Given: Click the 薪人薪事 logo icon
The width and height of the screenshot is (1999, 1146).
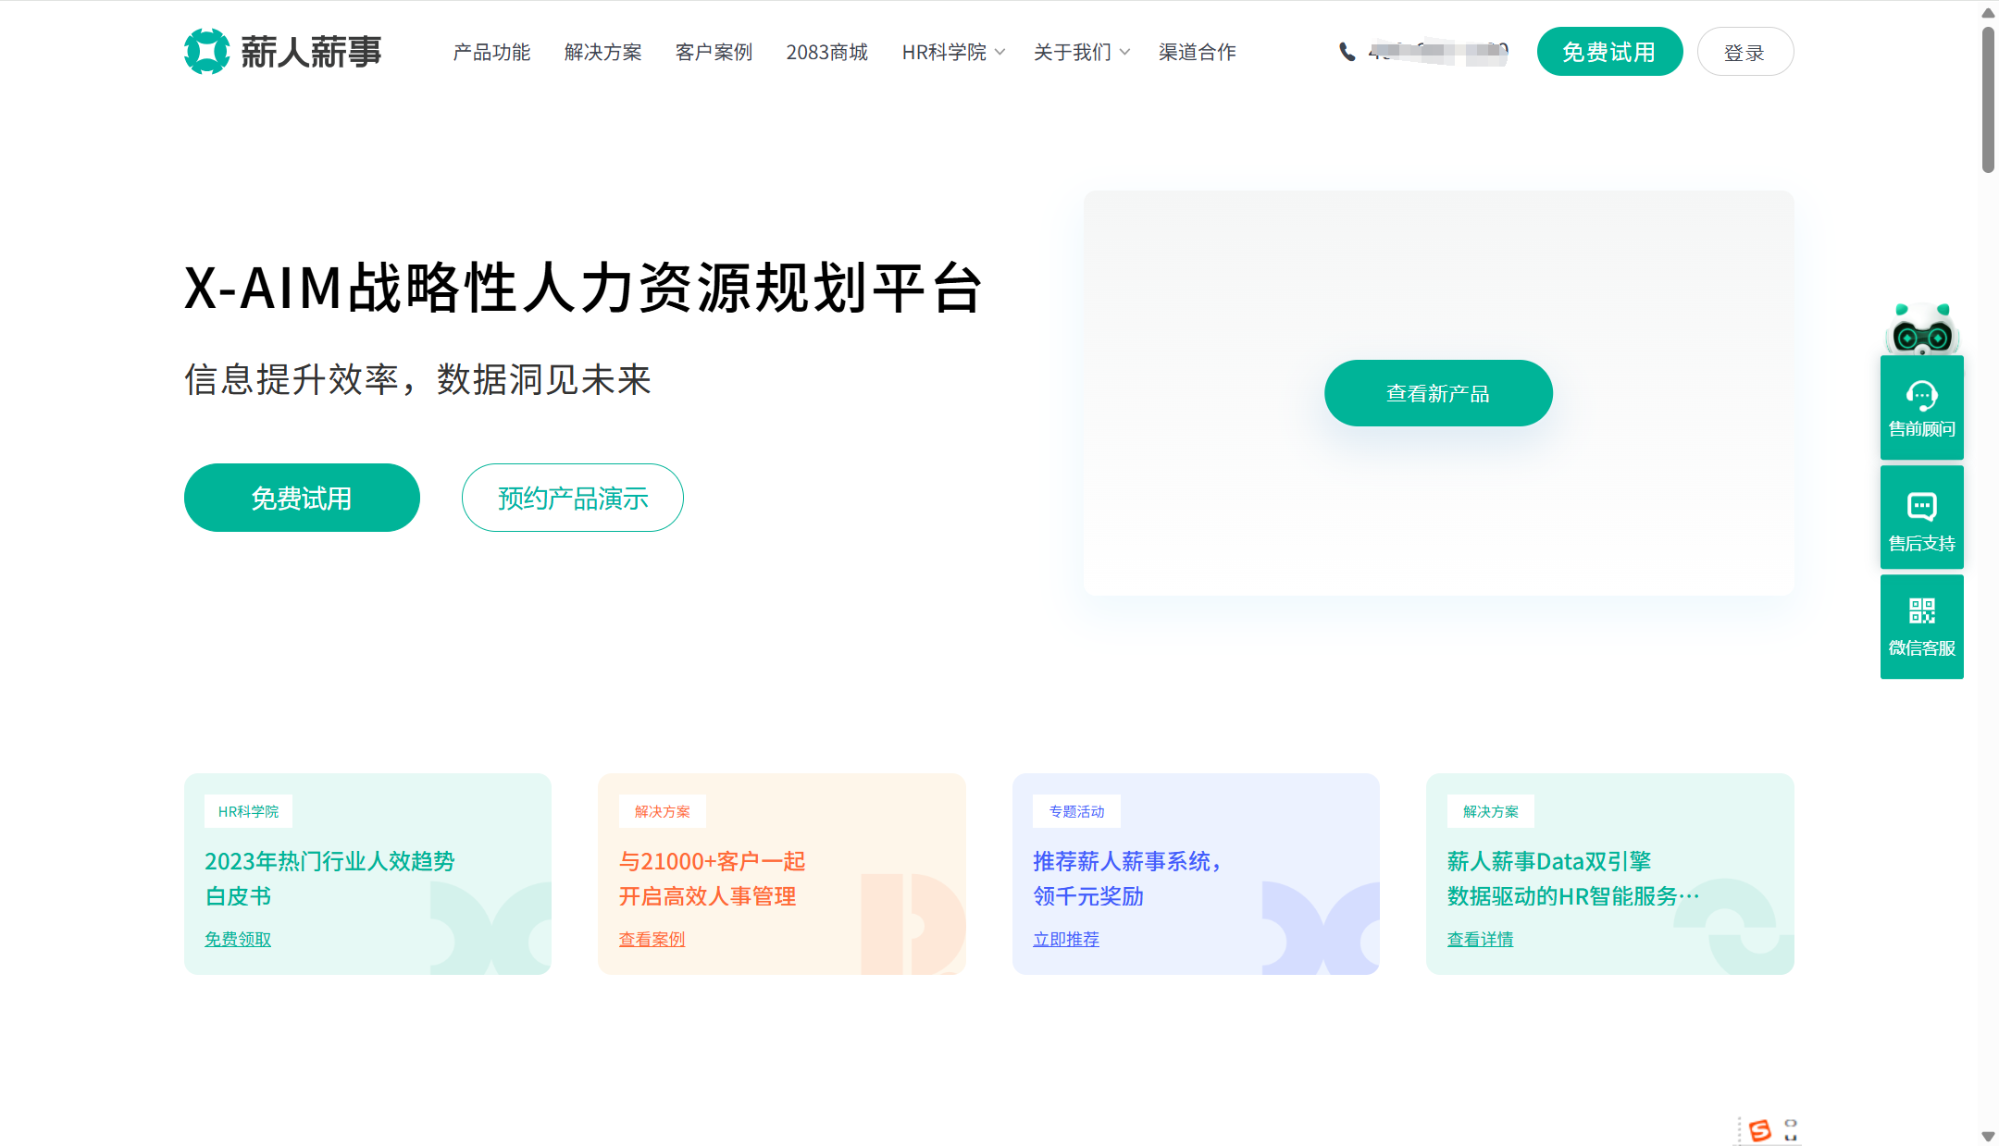Looking at the screenshot, I should click(208, 52).
